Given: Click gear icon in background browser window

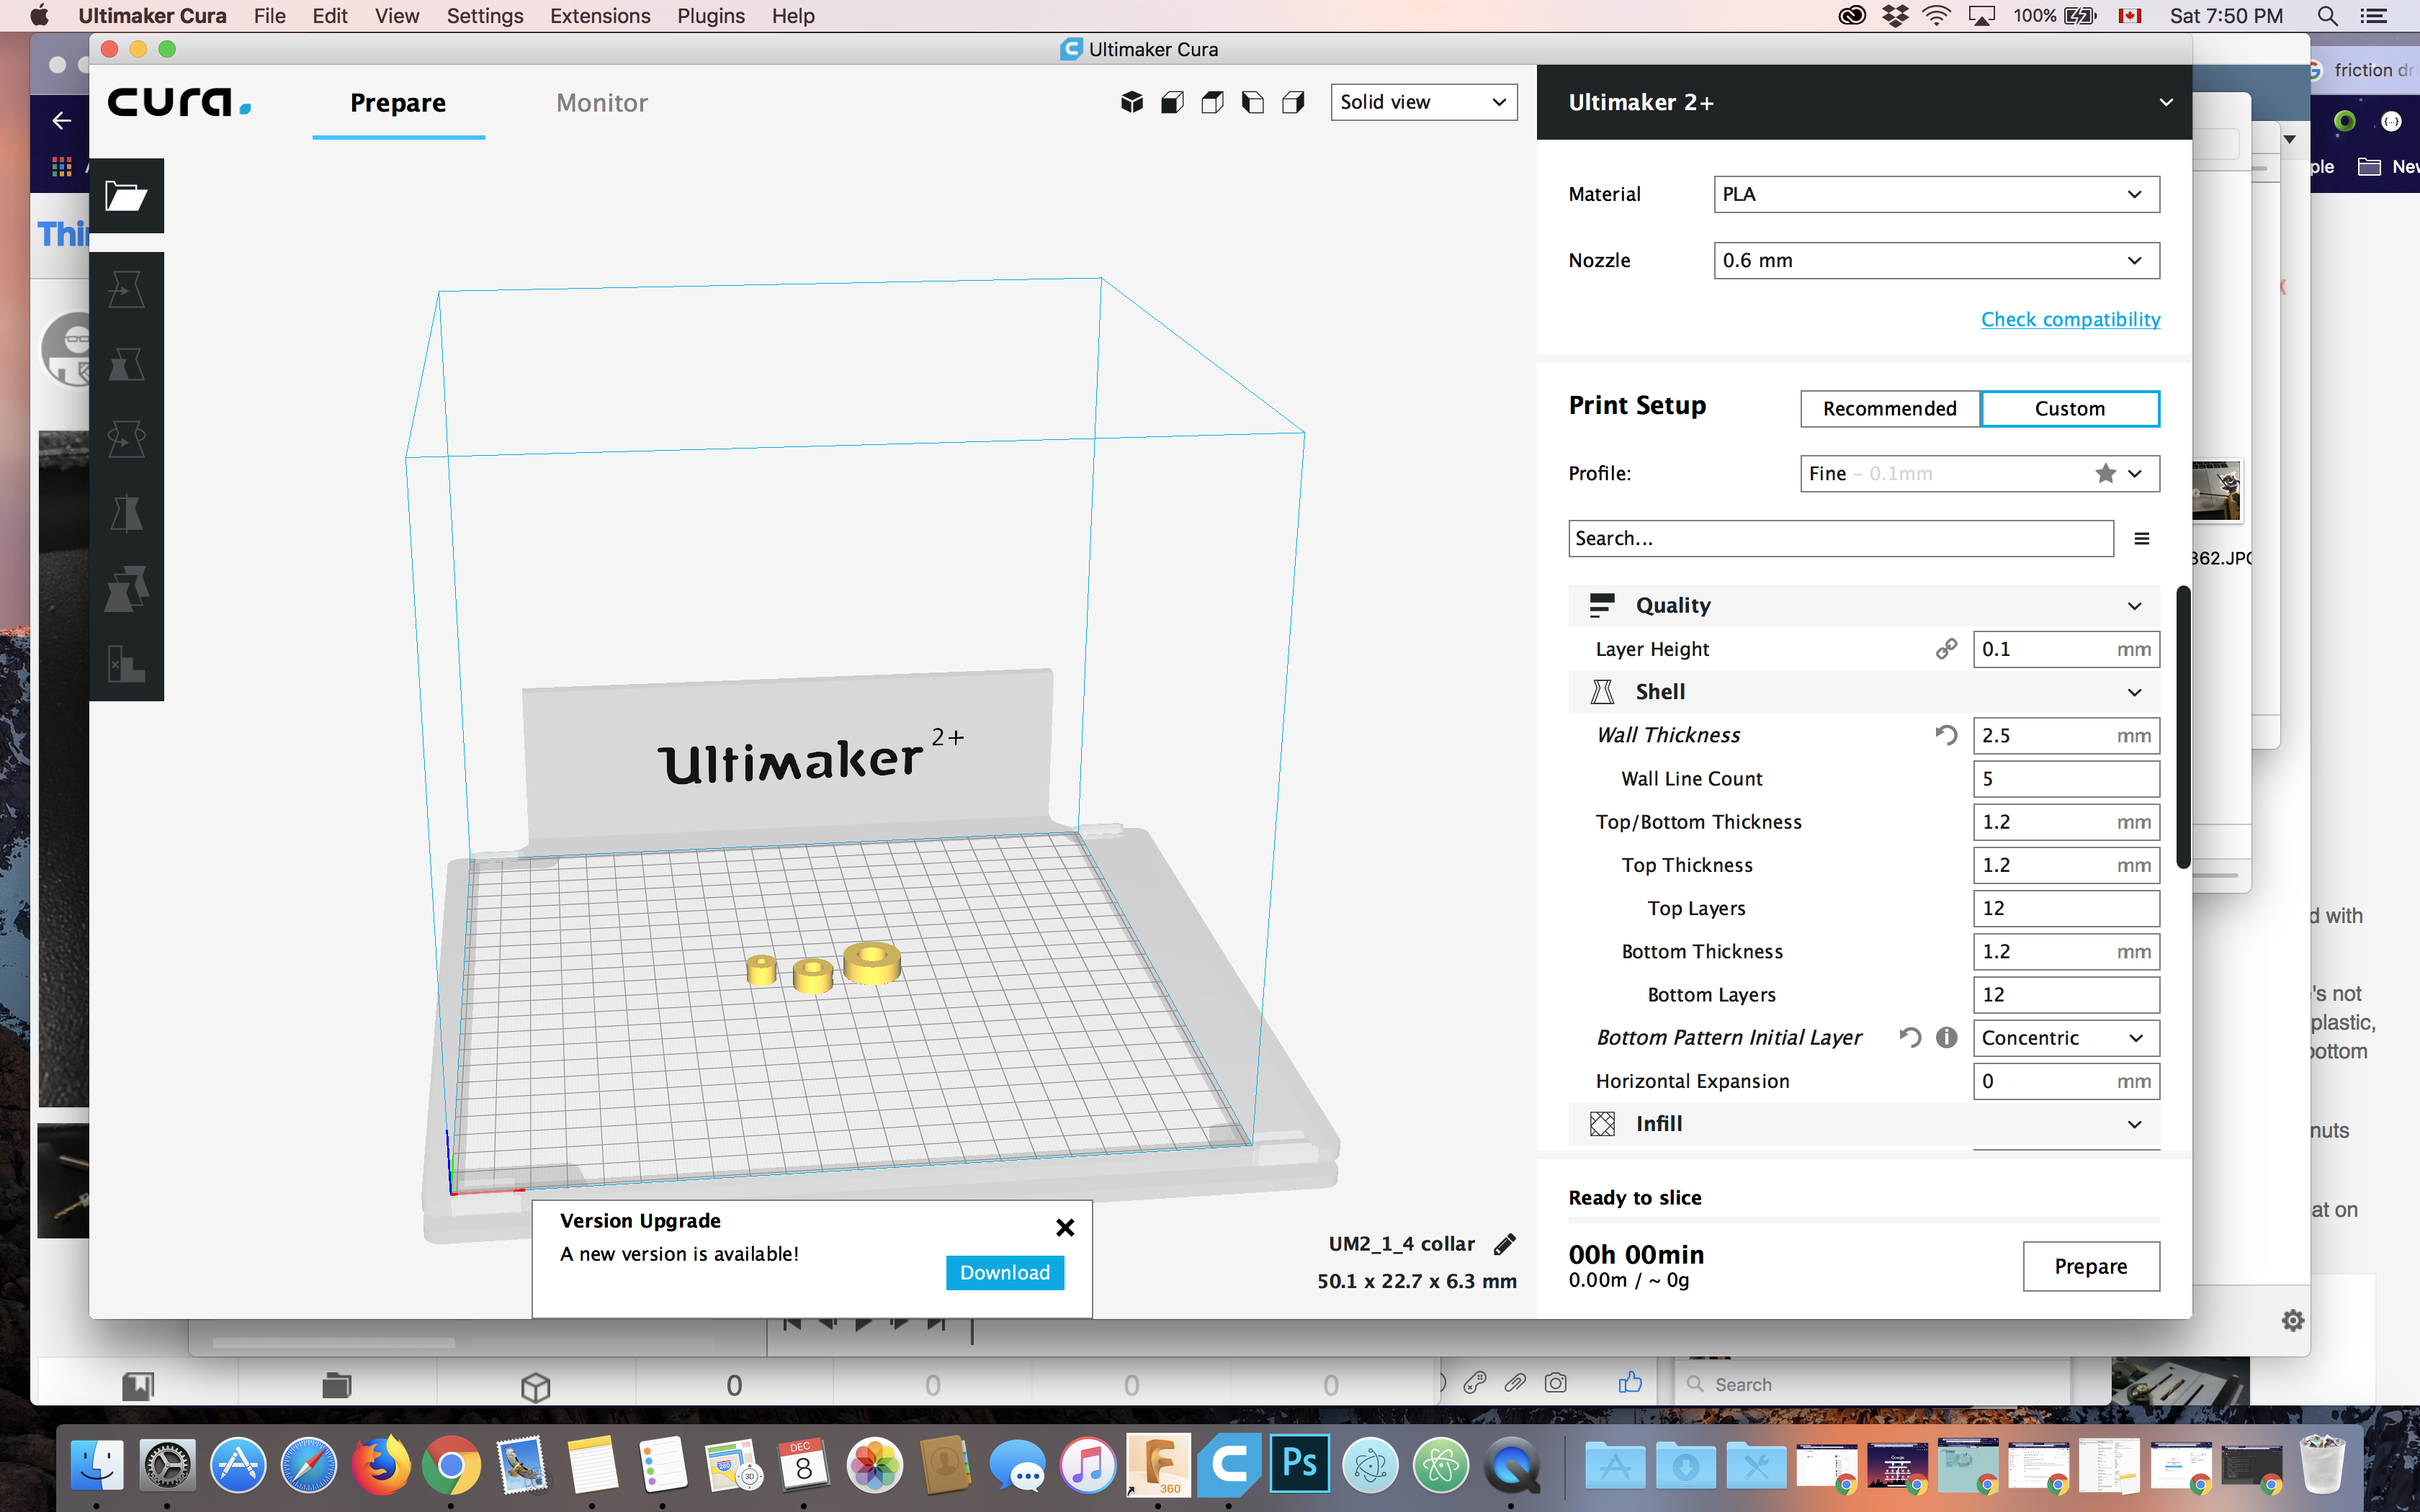Looking at the screenshot, I should pos(2292,1320).
